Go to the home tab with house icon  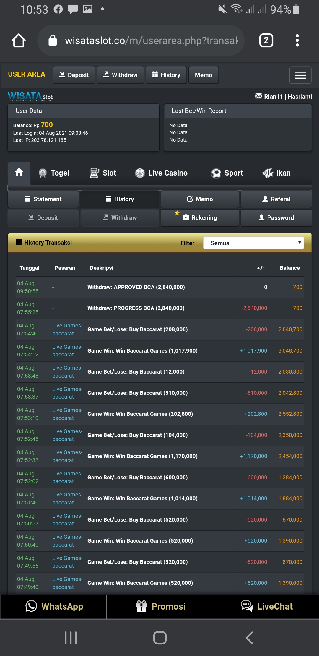(x=19, y=173)
